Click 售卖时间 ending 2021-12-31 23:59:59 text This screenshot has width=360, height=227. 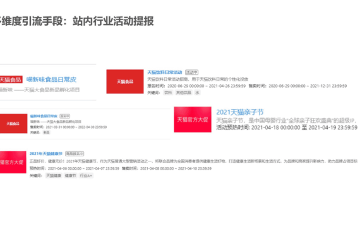coord(297,86)
